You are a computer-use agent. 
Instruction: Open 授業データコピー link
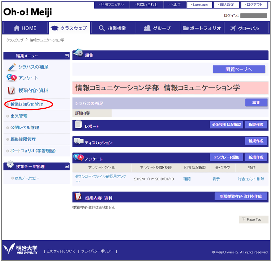tap(27, 178)
